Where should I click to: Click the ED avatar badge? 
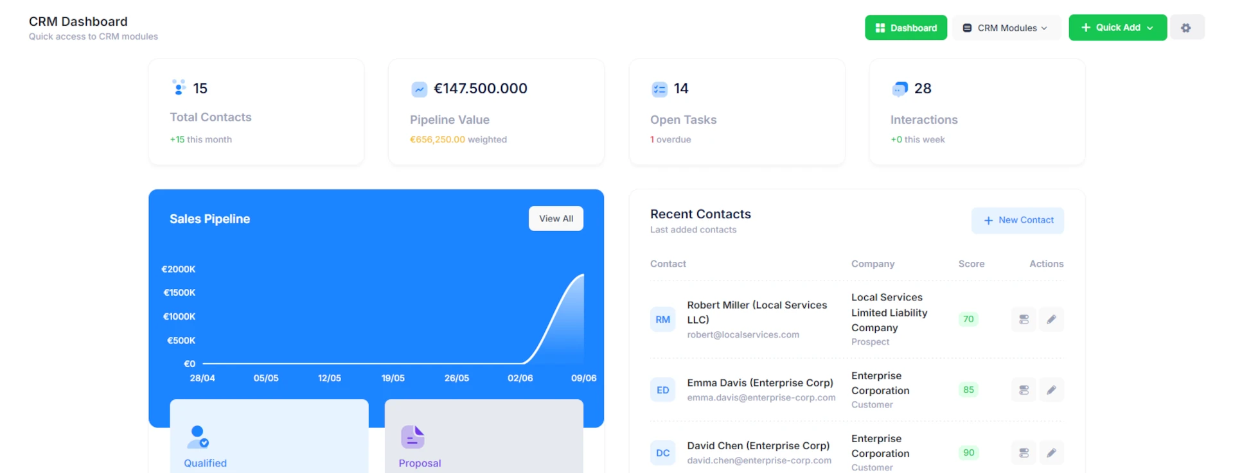click(x=662, y=390)
